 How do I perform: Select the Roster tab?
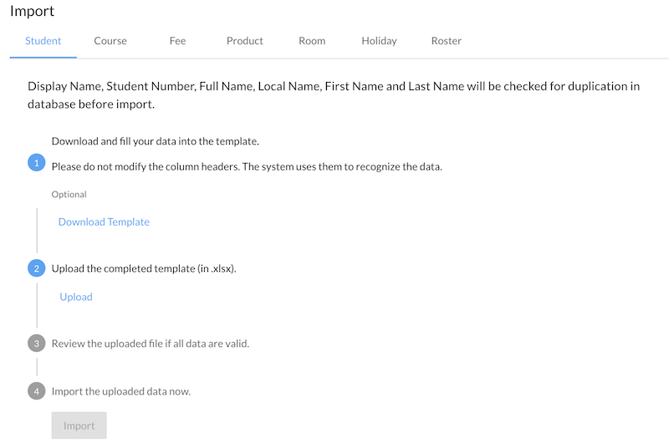(x=447, y=41)
